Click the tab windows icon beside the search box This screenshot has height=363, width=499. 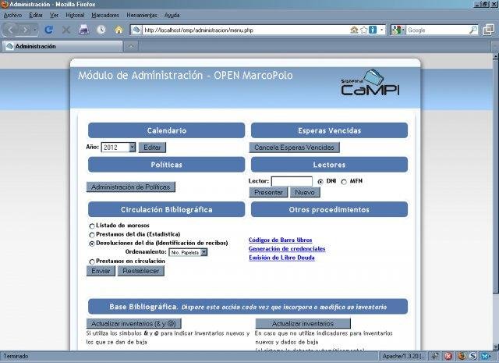click(x=489, y=30)
